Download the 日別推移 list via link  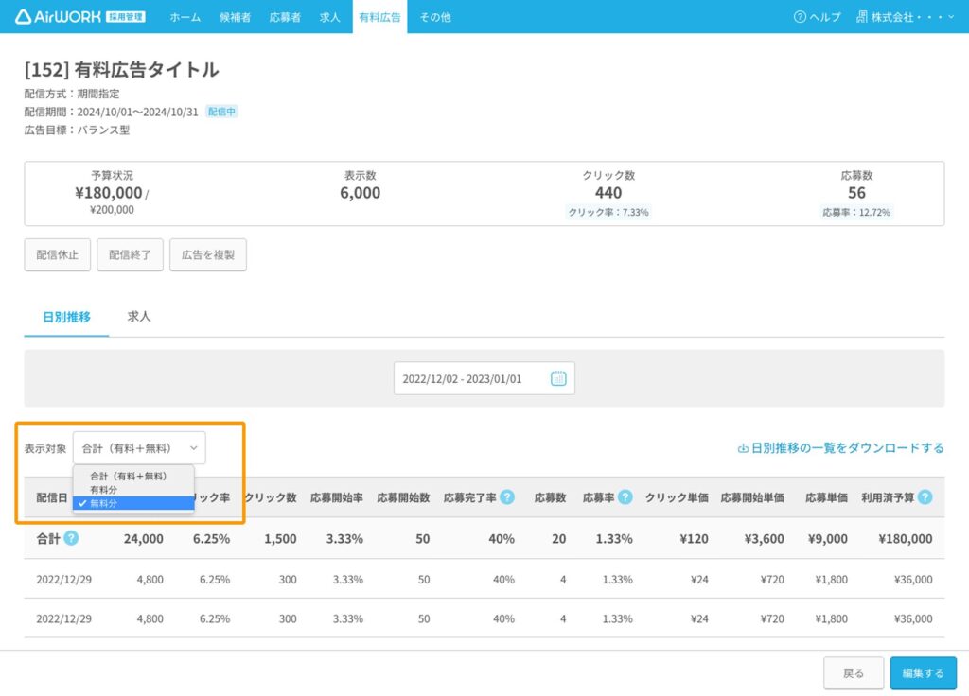[840, 448]
